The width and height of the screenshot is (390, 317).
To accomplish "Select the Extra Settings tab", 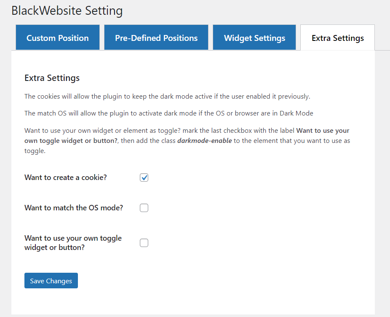I will click(x=337, y=38).
